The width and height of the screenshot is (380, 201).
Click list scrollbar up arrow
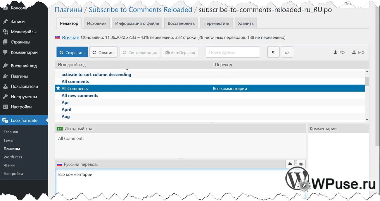[367, 71]
